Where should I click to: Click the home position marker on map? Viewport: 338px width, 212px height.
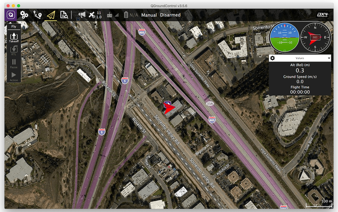167,103
